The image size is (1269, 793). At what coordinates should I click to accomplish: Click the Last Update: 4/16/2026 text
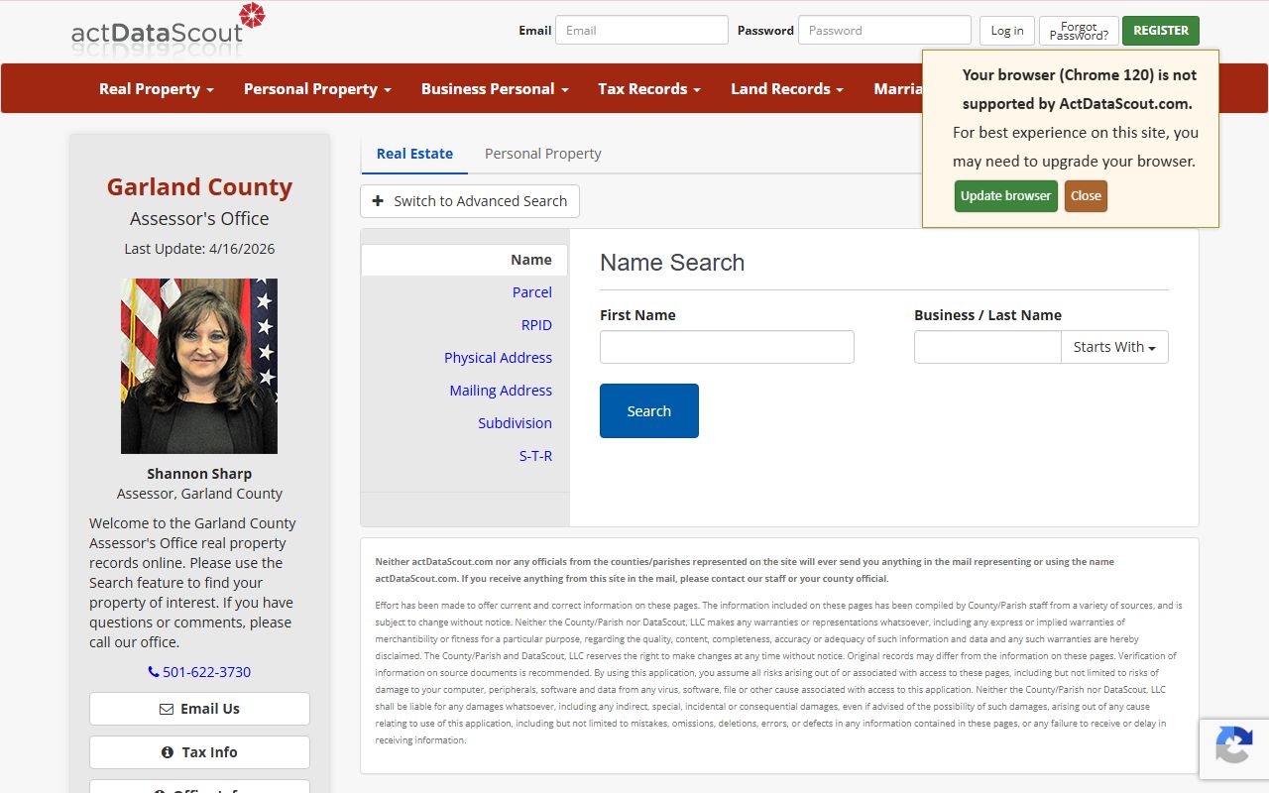tap(199, 249)
